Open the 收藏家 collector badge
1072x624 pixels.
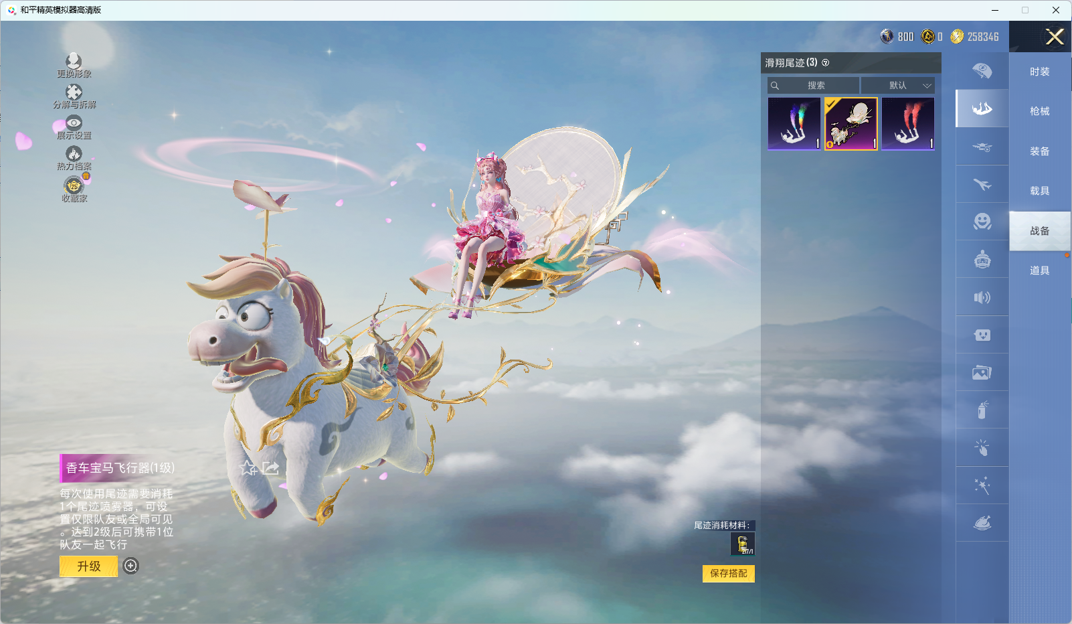(74, 185)
